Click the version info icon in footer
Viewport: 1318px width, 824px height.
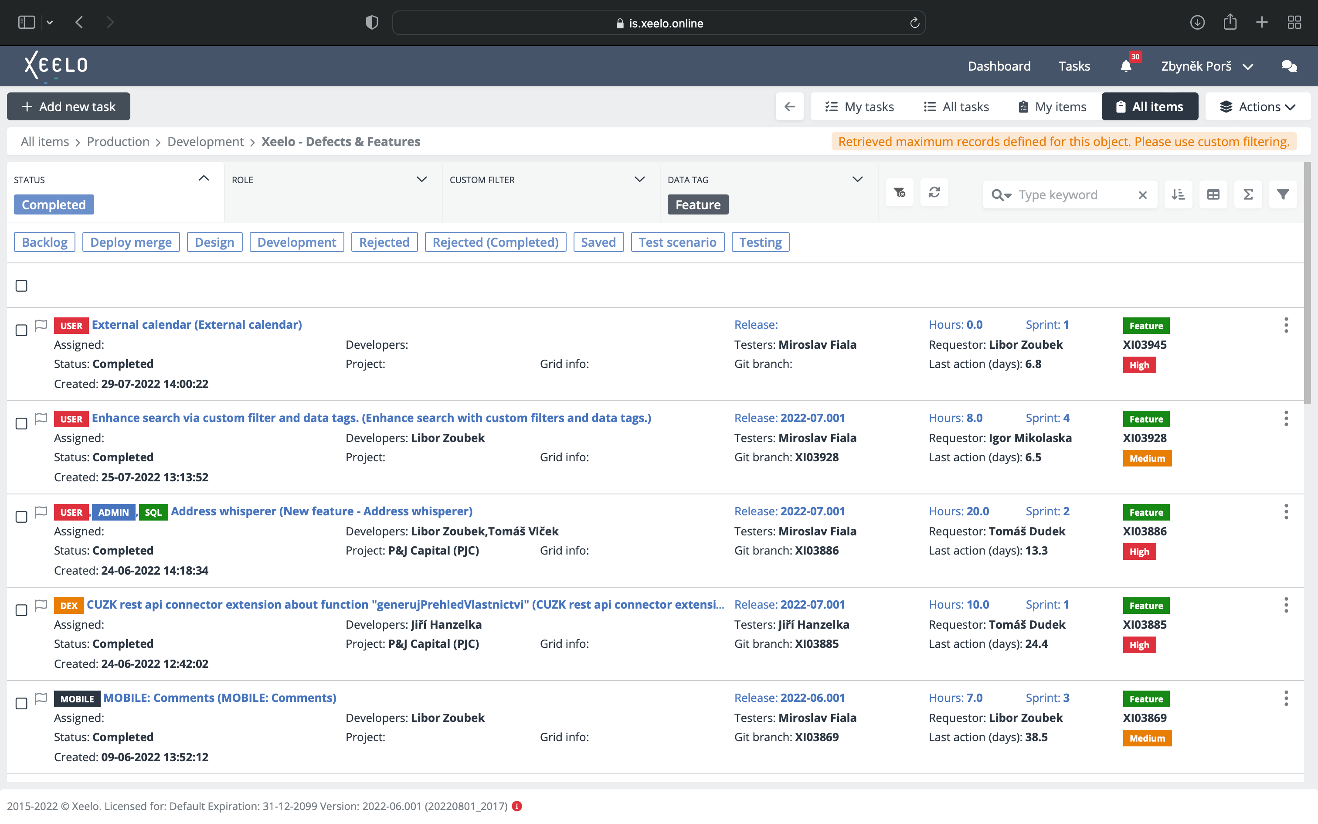pos(517,806)
